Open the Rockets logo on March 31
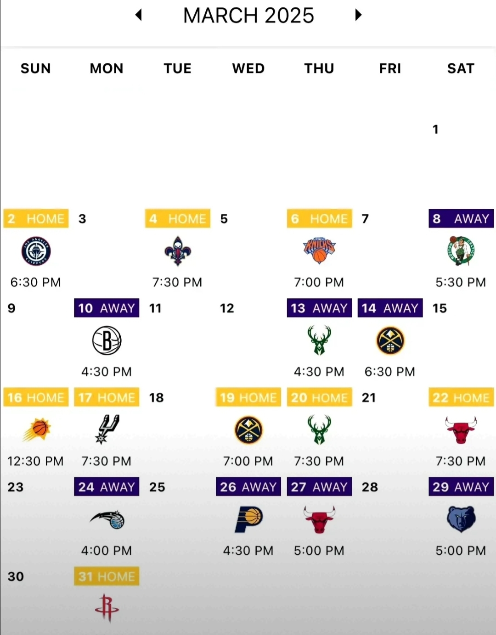The width and height of the screenshot is (496, 635). tap(107, 608)
